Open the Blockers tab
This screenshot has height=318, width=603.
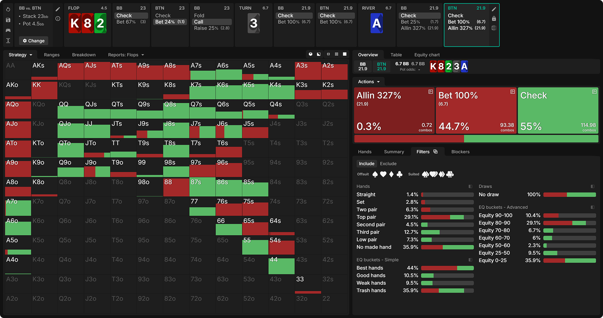coord(460,152)
